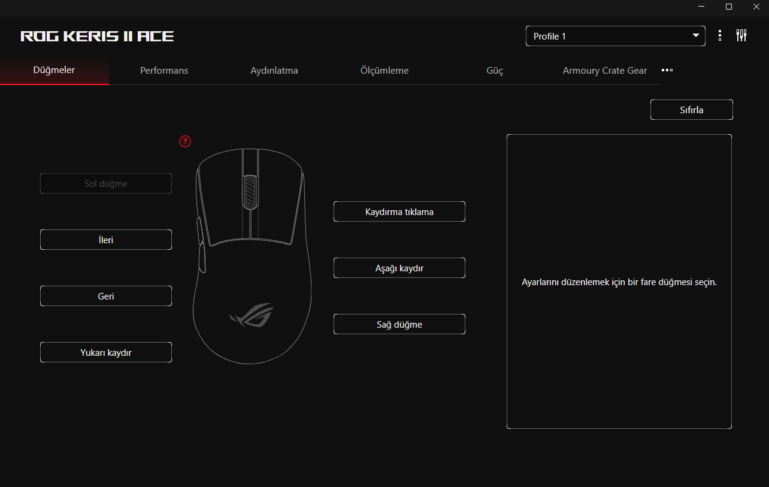Click the more tabs ellipsis icon
The image size is (769, 487).
click(667, 70)
